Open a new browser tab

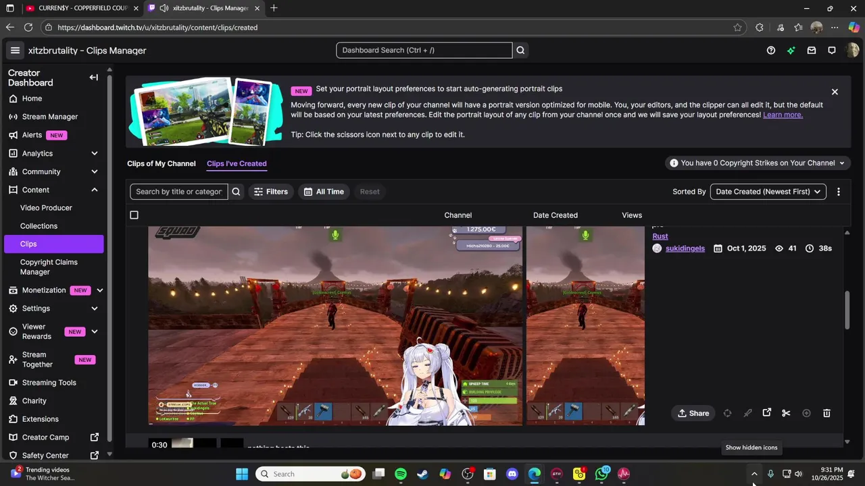click(274, 8)
